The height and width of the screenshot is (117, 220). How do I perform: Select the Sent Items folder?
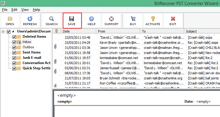pos(32,52)
